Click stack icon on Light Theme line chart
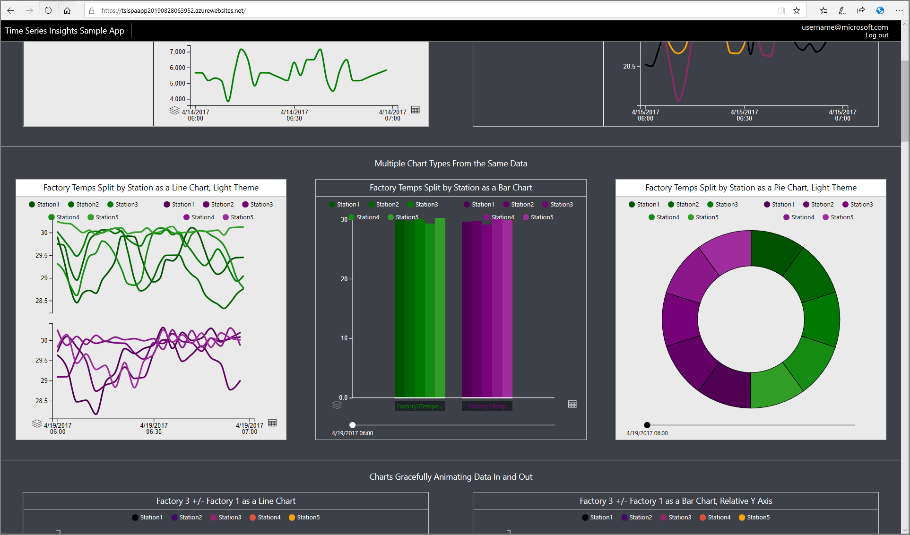The image size is (910, 535). 37,423
